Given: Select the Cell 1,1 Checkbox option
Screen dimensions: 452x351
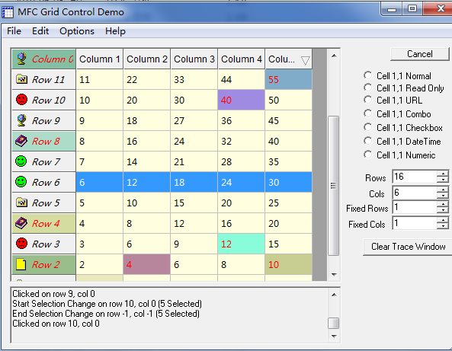Looking at the screenshot, I should (367, 127).
